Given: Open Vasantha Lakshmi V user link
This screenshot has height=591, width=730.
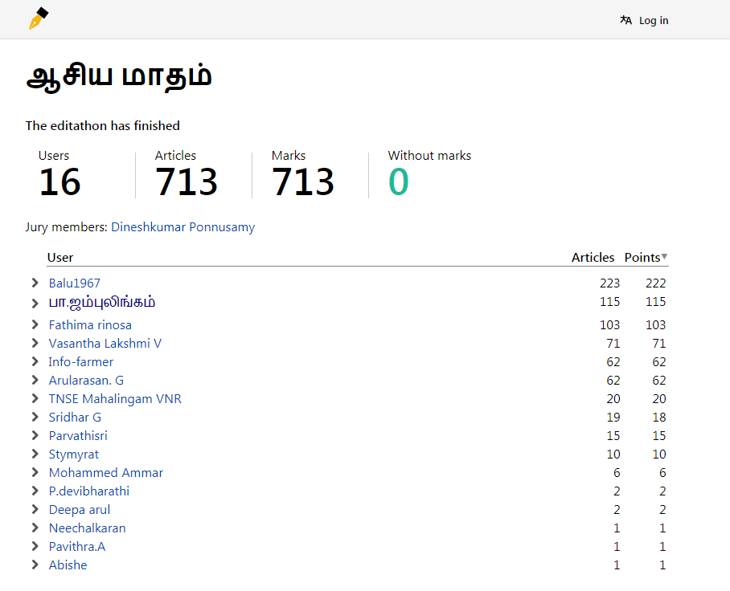Looking at the screenshot, I should pyautogui.click(x=105, y=344).
